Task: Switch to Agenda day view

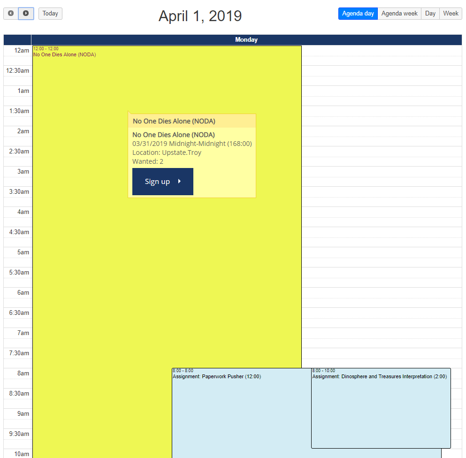Action: (358, 14)
